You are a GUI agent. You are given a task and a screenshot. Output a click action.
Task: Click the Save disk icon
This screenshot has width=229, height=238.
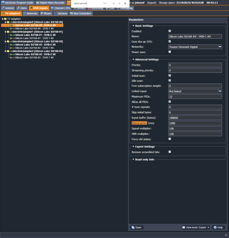pos(133,228)
